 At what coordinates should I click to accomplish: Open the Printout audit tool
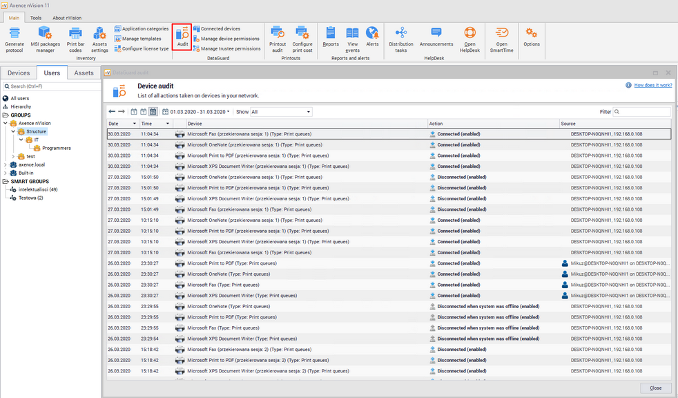(278, 38)
